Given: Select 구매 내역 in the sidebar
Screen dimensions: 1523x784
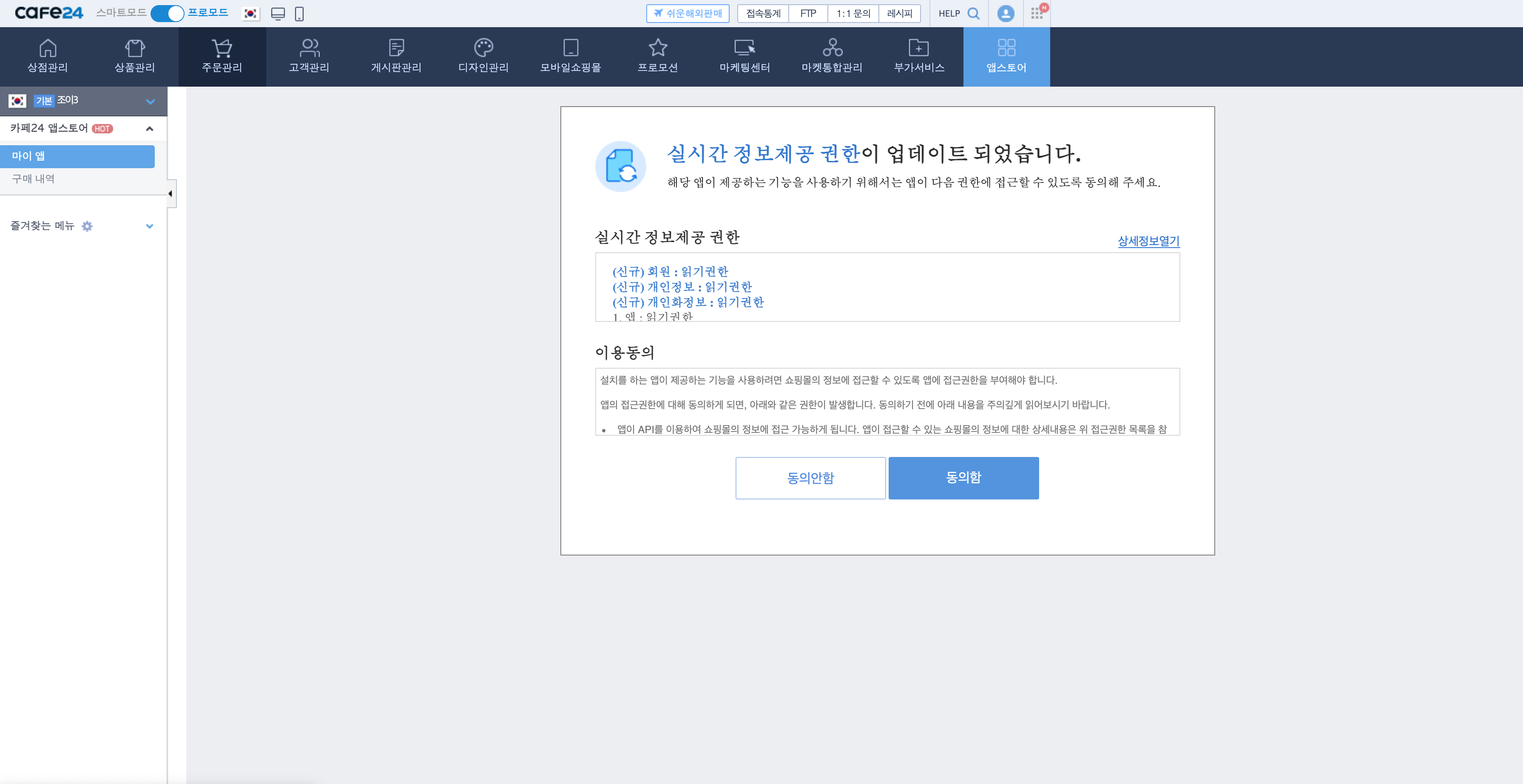Looking at the screenshot, I should 33,179.
